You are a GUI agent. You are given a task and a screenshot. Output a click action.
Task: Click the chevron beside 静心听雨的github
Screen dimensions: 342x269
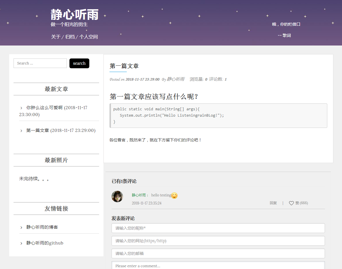(x=21, y=243)
